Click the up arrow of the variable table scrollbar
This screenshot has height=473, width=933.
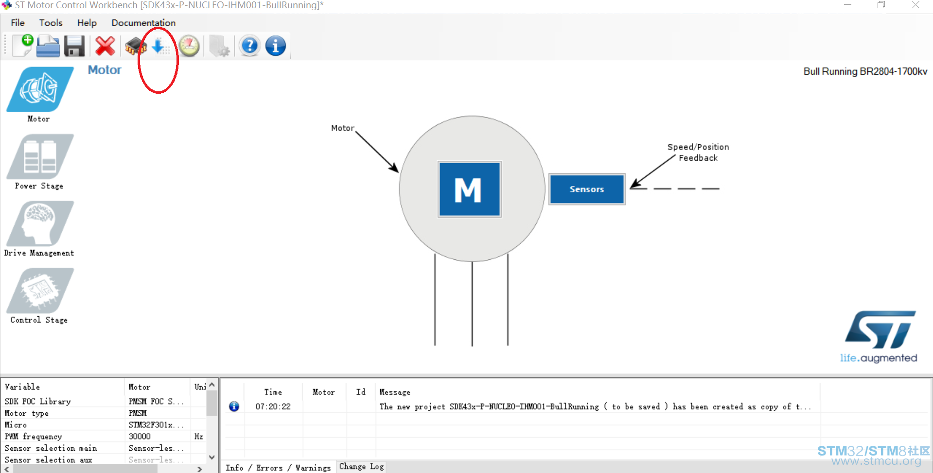coord(211,385)
